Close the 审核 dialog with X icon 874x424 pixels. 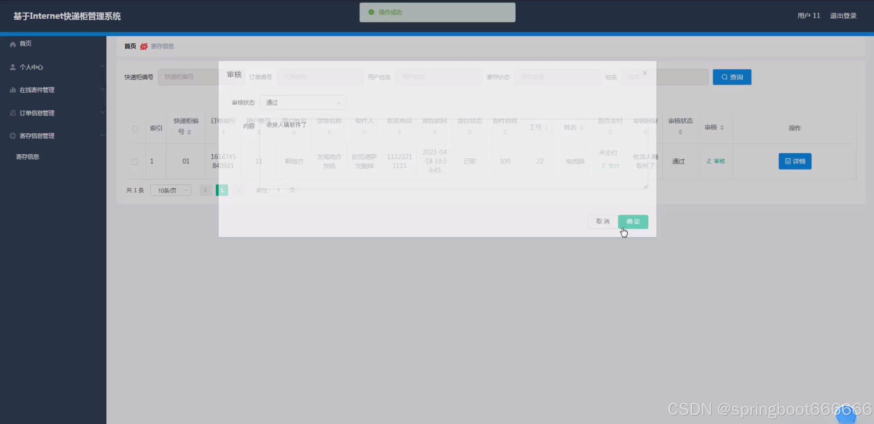point(645,73)
